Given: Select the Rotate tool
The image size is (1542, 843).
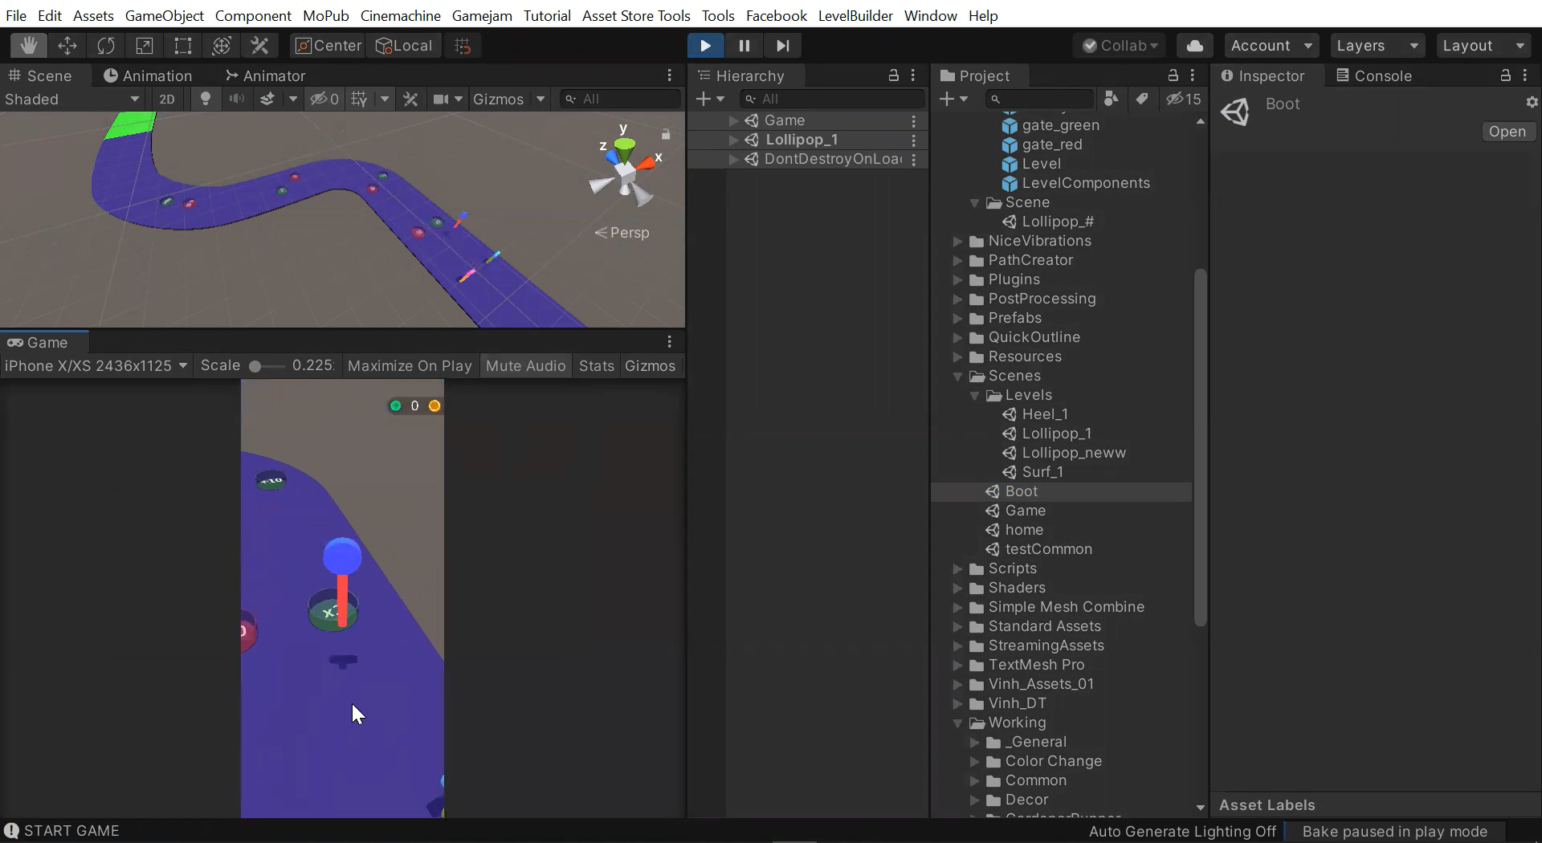Looking at the screenshot, I should 106,46.
